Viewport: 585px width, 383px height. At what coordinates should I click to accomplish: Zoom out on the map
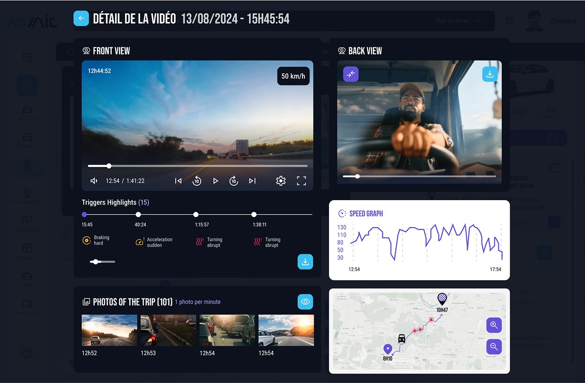point(494,347)
